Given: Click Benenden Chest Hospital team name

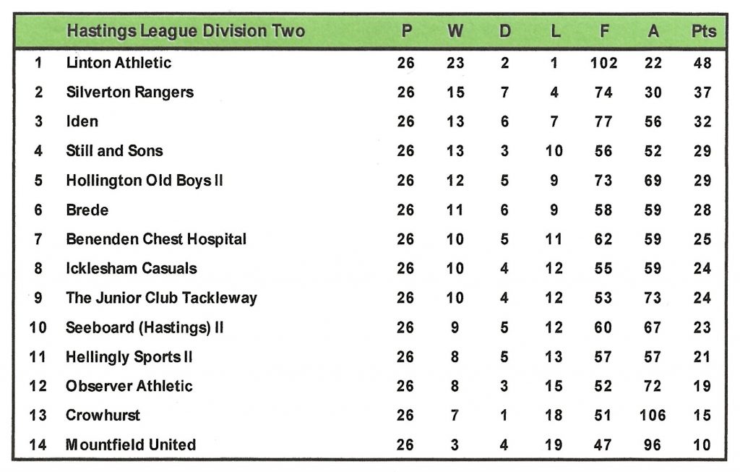Looking at the screenshot, I should point(156,239).
